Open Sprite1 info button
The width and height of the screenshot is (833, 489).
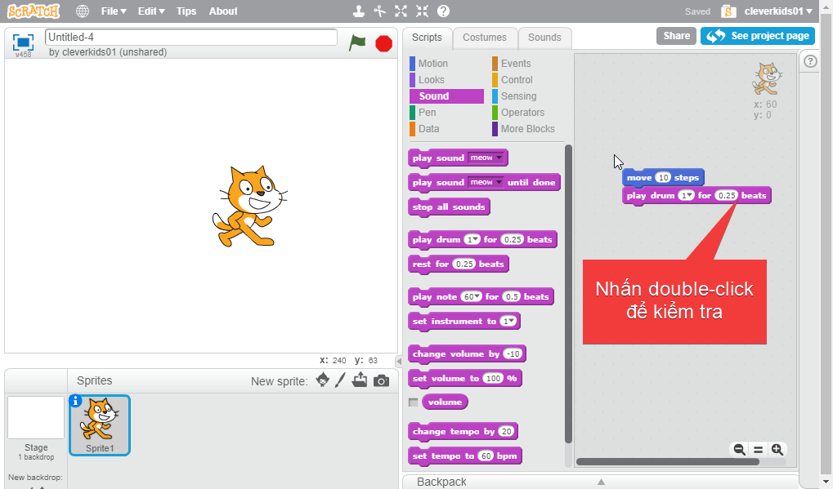coord(75,401)
